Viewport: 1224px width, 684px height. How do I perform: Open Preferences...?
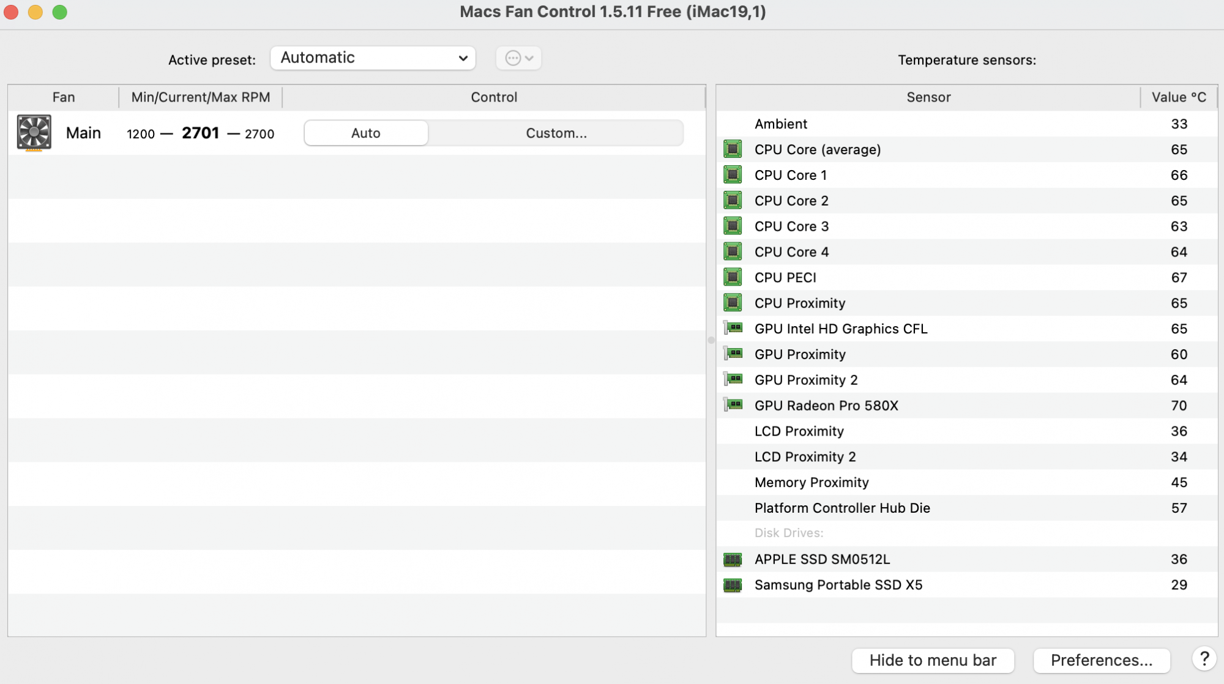coord(1101,660)
